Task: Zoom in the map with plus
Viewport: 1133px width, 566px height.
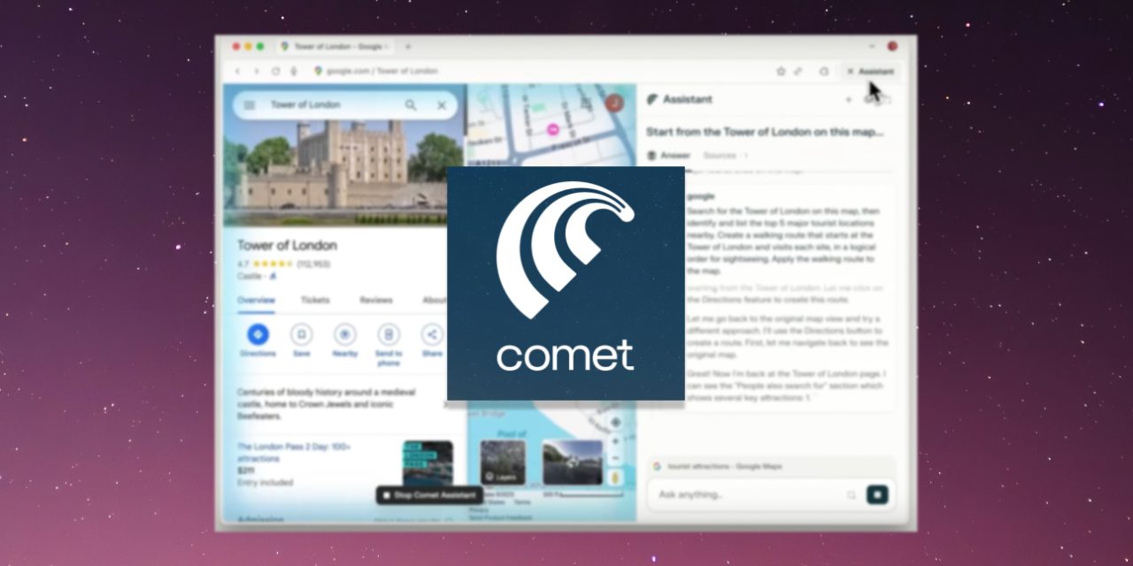Action: coord(616,440)
